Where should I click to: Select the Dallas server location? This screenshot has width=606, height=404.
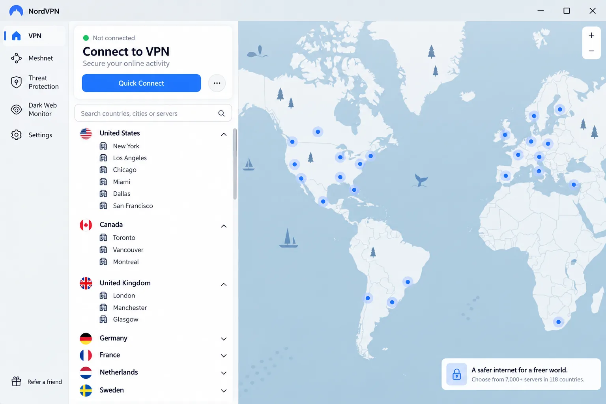pyautogui.click(x=122, y=194)
